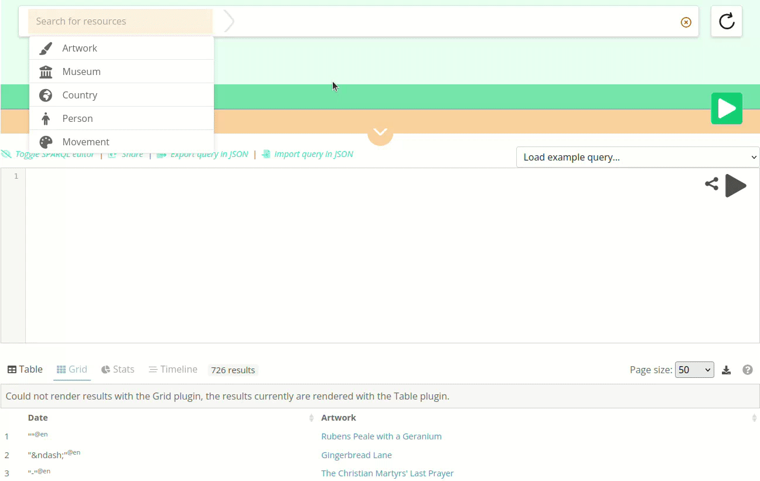The width and height of the screenshot is (760, 481).
Task: Select Artwork from the resource list
Action: (80, 48)
